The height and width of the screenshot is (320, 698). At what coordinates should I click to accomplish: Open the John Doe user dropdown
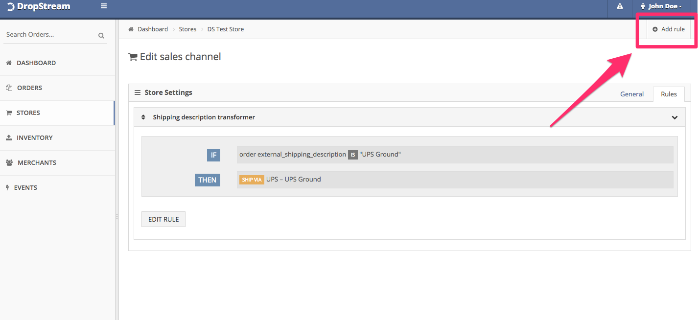(x=661, y=6)
